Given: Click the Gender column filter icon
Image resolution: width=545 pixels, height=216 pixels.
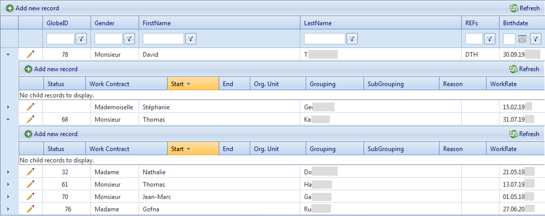Looking at the screenshot, I should [x=129, y=39].
